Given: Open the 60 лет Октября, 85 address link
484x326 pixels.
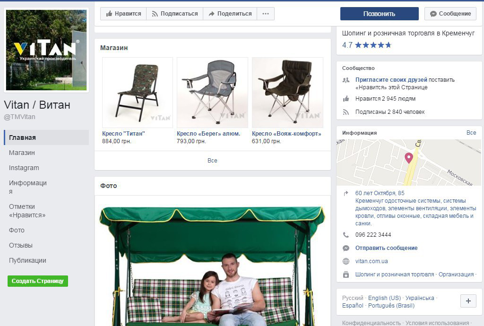Looking at the screenshot, I should click(380, 193).
